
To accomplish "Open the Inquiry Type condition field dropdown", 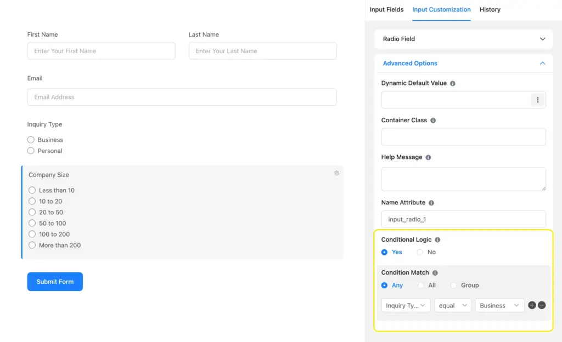I will (x=406, y=305).
